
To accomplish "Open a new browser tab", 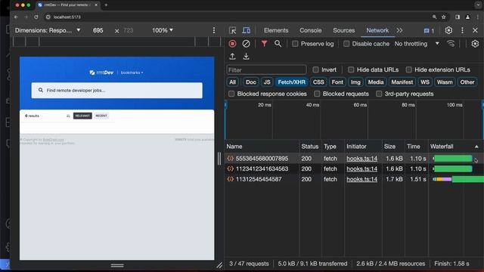I will 106,5.
